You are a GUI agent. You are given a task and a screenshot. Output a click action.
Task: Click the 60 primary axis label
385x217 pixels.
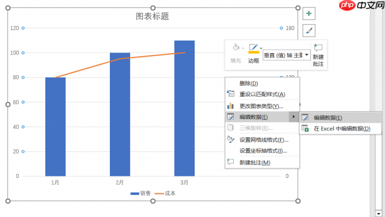pos(16,102)
